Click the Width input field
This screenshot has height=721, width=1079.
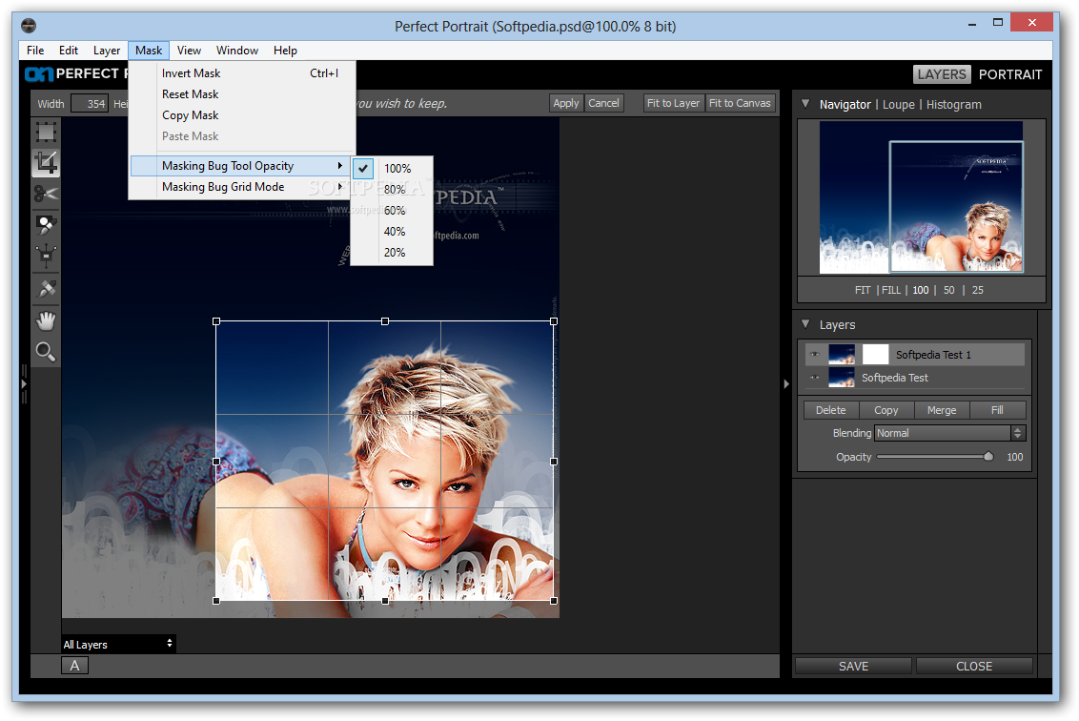(x=90, y=103)
